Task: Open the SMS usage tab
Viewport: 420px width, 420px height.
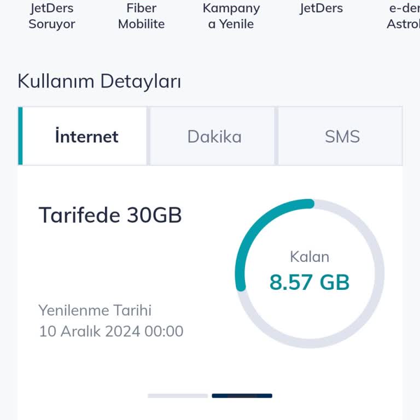Action: pos(342,136)
